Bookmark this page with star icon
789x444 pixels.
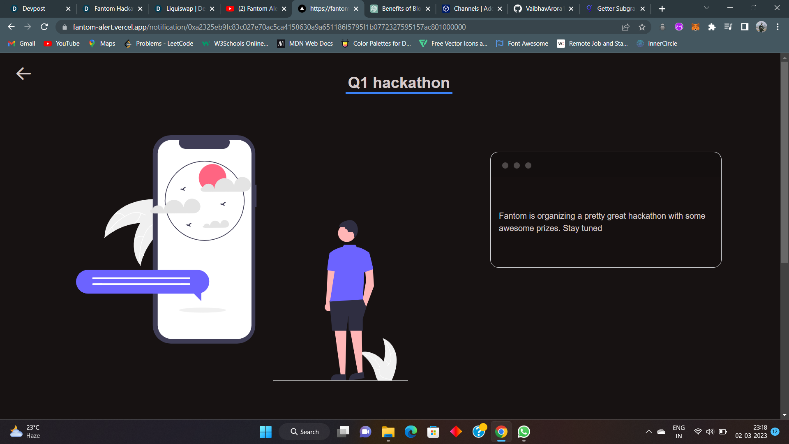coord(642,27)
